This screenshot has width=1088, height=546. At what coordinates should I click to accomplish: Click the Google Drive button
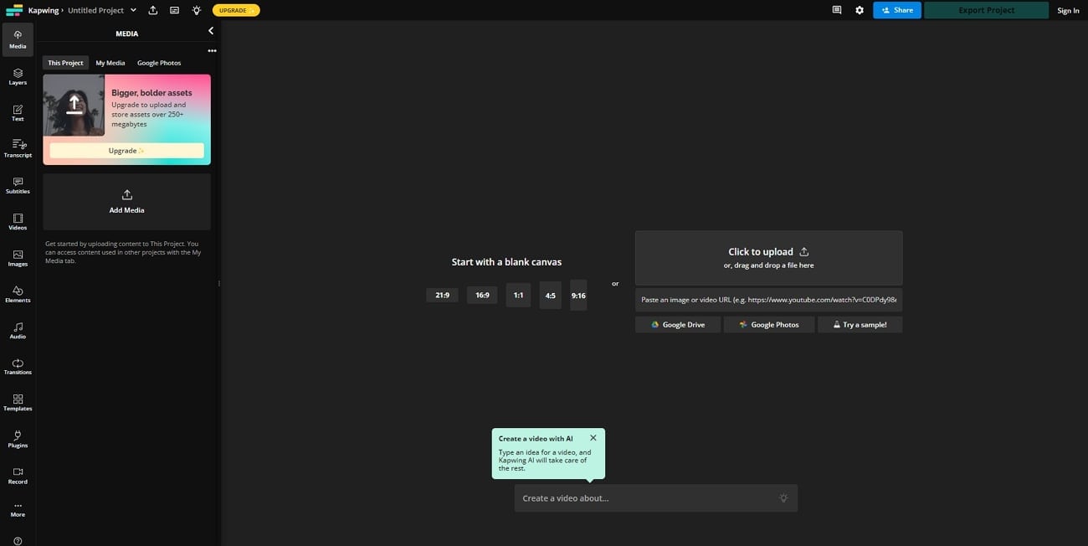pyautogui.click(x=678, y=324)
